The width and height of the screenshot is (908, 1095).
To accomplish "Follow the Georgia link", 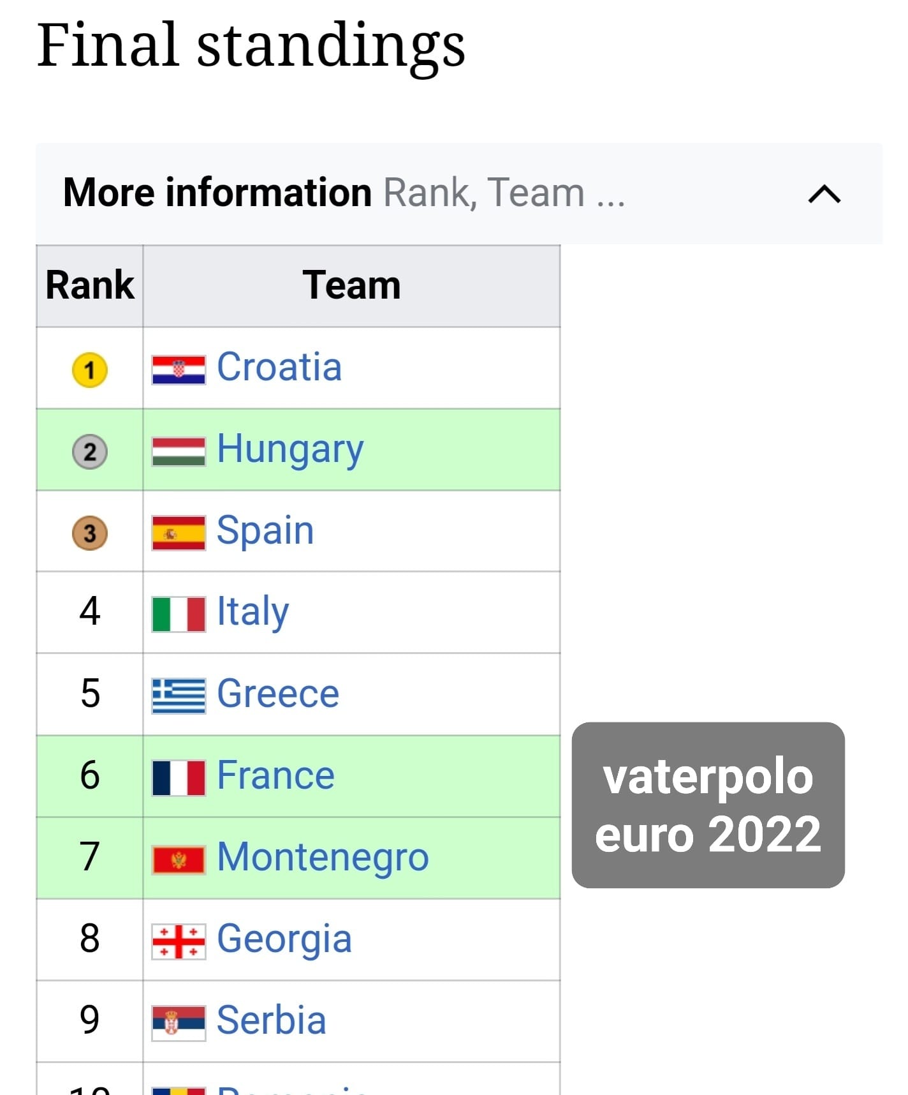I will click(x=284, y=939).
